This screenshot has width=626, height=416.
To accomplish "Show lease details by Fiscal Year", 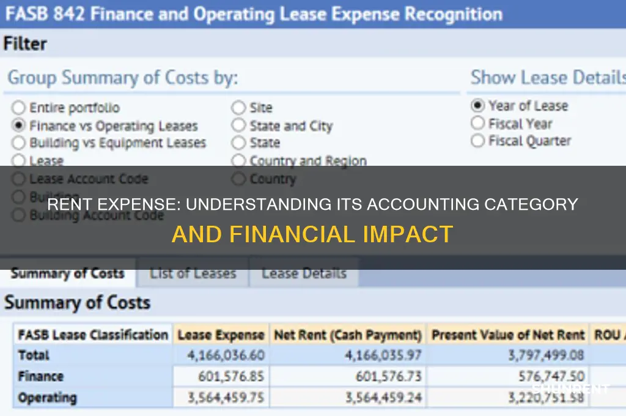I will tap(478, 123).
